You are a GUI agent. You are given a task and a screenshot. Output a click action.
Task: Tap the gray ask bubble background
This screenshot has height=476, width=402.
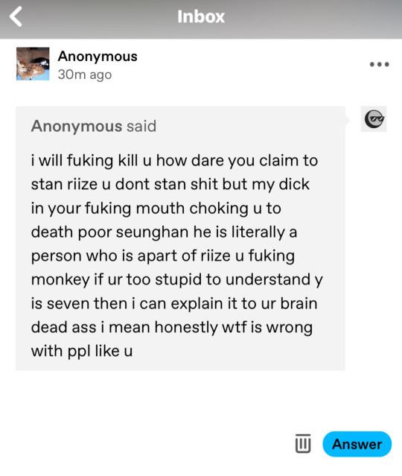pyautogui.click(x=180, y=238)
